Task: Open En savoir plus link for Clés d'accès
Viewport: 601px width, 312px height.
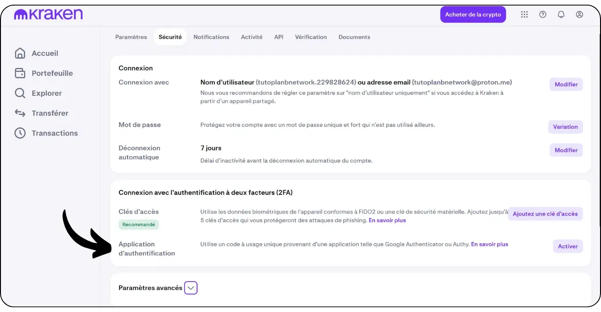Action: [387, 220]
